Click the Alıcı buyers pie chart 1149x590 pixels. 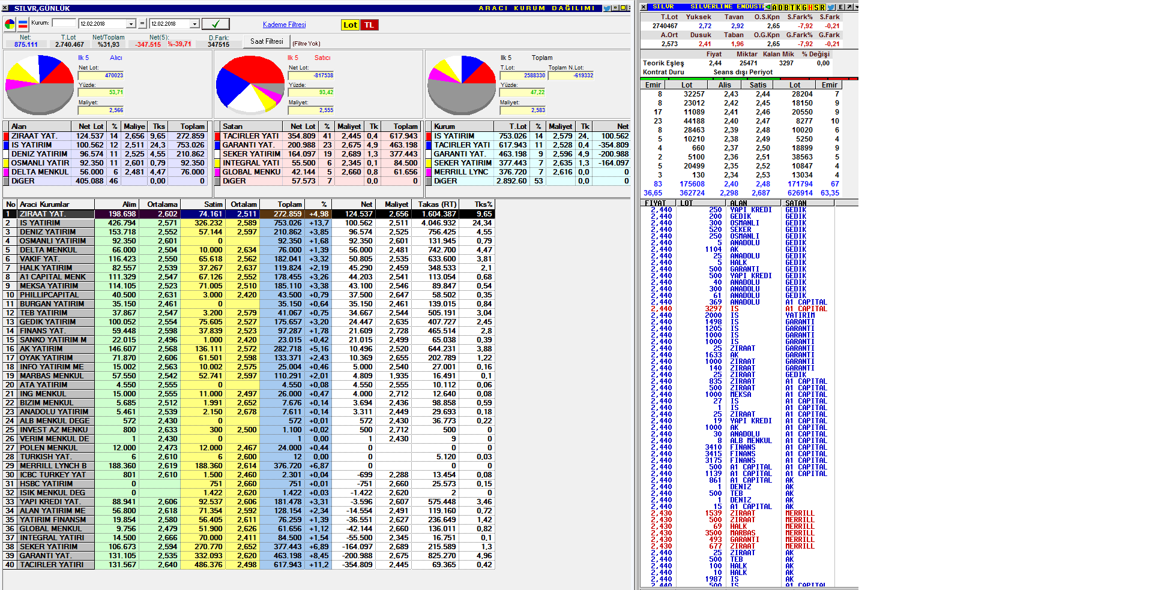pos(40,85)
